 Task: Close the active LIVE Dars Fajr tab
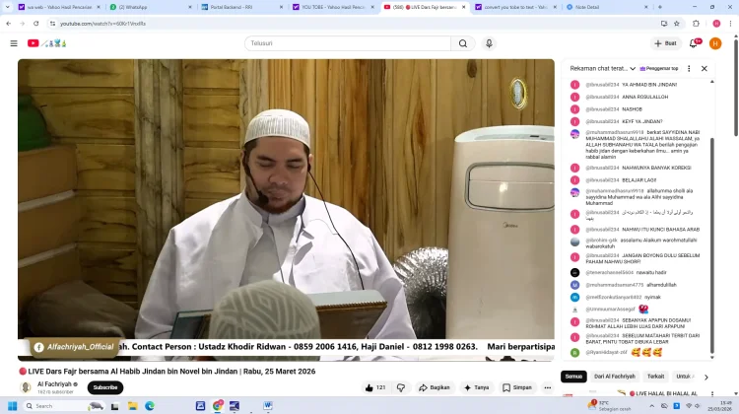[464, 7]
